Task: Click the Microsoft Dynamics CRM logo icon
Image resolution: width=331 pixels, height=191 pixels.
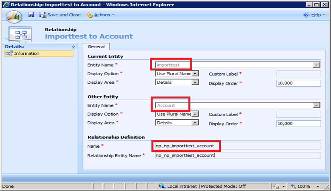Action: (14, 17)
